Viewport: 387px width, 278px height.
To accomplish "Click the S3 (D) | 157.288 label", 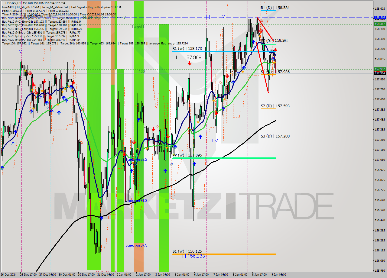I will [x=275, y=136].
